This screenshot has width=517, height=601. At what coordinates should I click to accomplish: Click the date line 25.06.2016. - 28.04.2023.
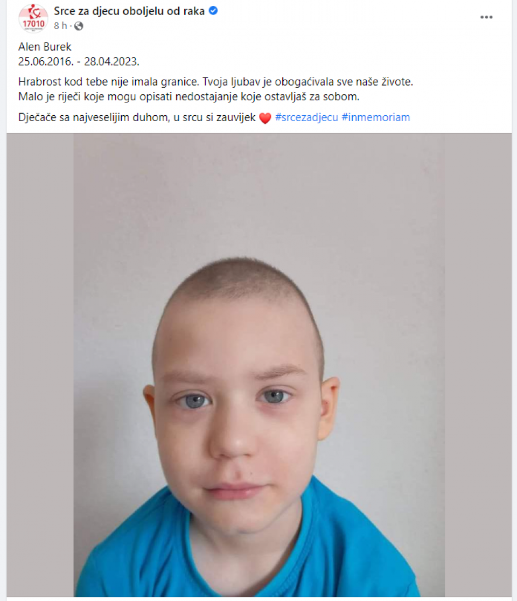click(x=79, y=61)
